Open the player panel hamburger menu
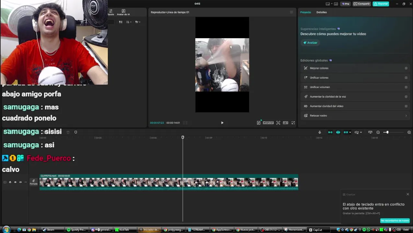 [x=291, y=12]
